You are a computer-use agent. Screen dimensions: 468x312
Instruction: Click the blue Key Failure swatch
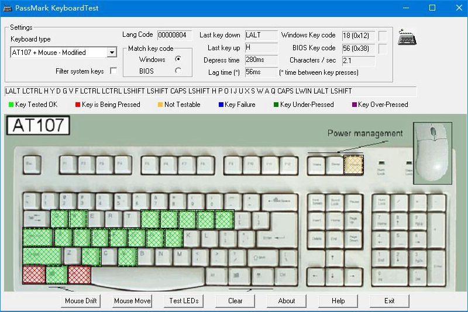click(x=221, y=105)
